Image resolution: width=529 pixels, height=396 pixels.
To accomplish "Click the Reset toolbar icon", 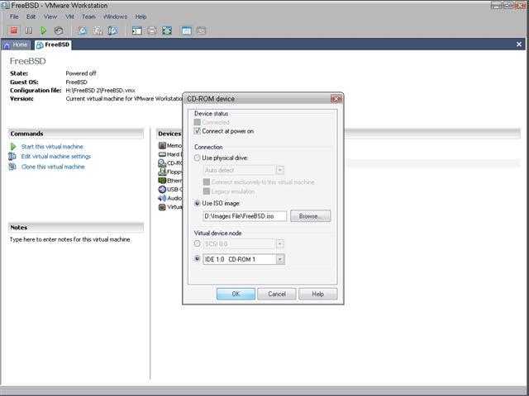I will click(59, 31).
